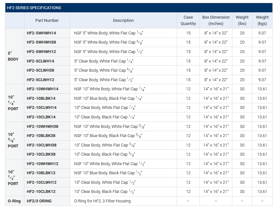Screen dimensions: 274x209
Task: Select part number HF2-10CLBK12
Action: coord(41,192)
